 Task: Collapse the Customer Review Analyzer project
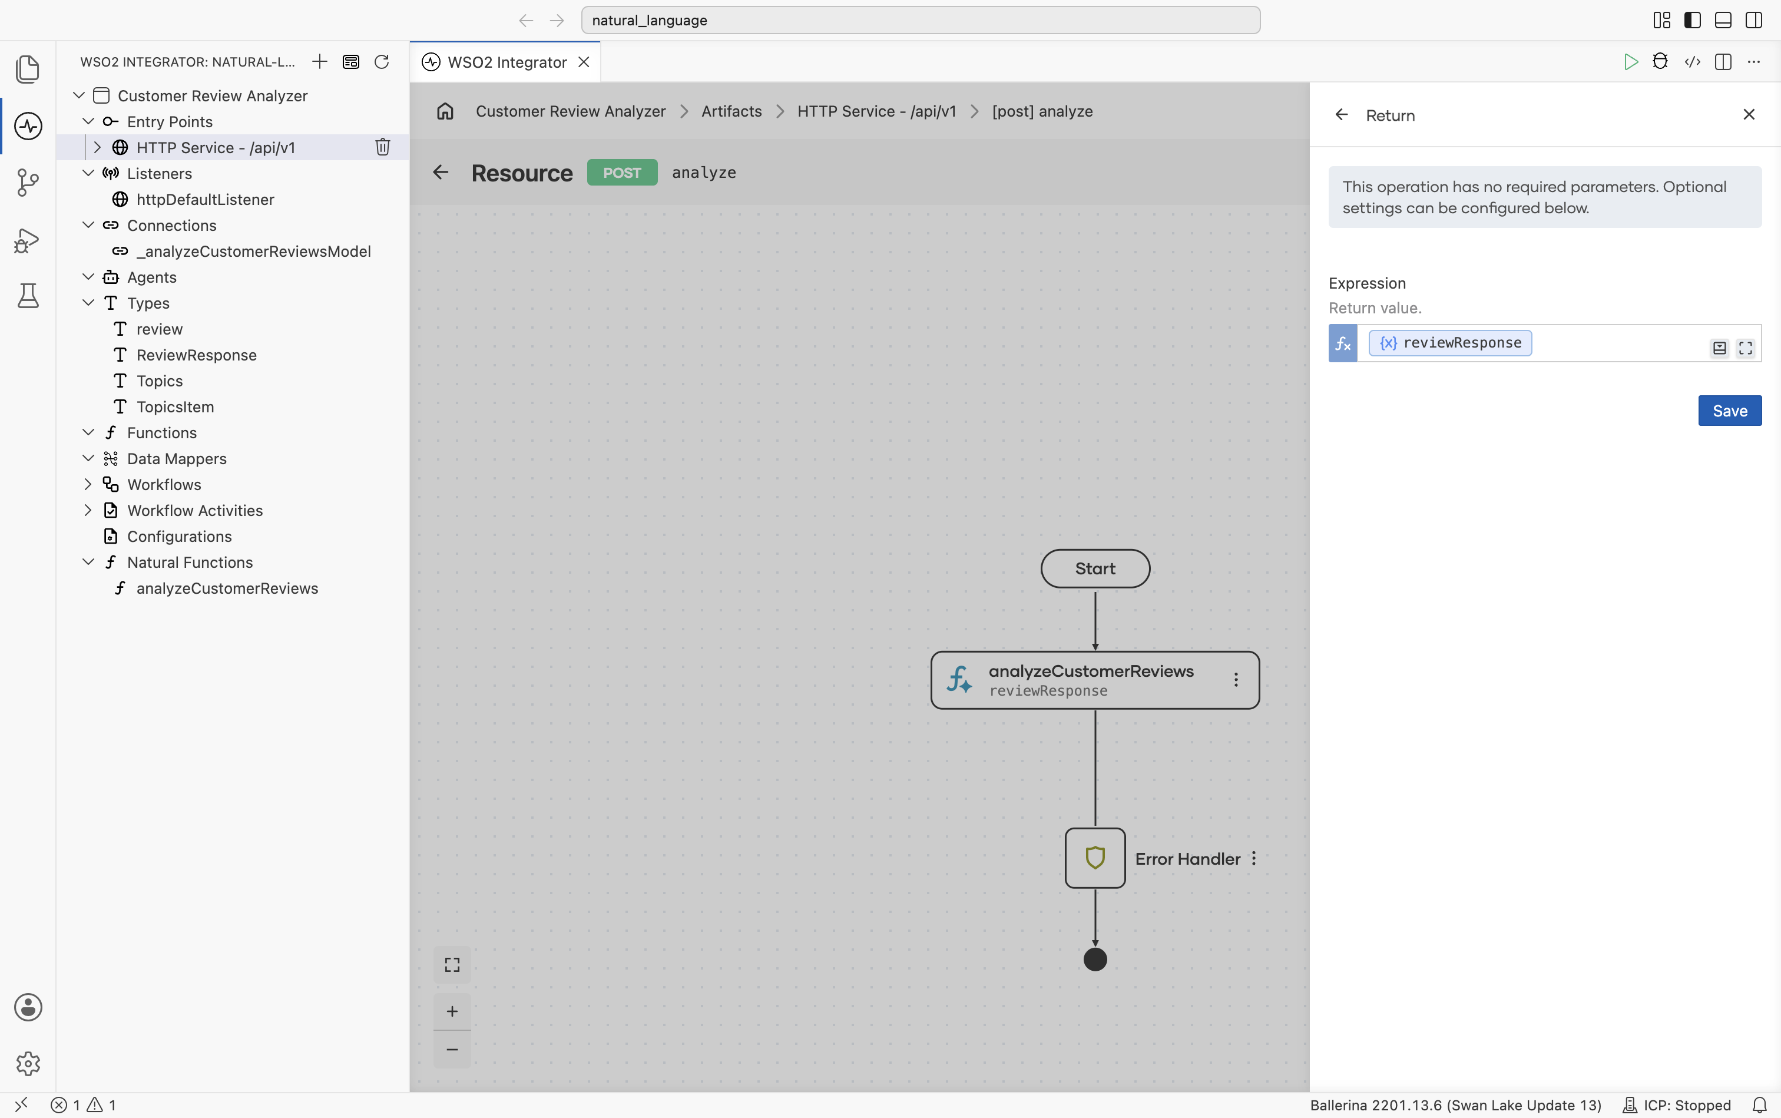point(79,95)
